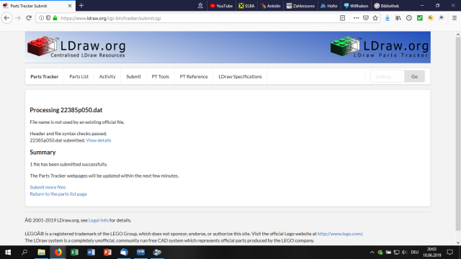This screenshot has width=461, height=259.
Task: Click the Lookup search field
Action: click(x=388, y=76)
